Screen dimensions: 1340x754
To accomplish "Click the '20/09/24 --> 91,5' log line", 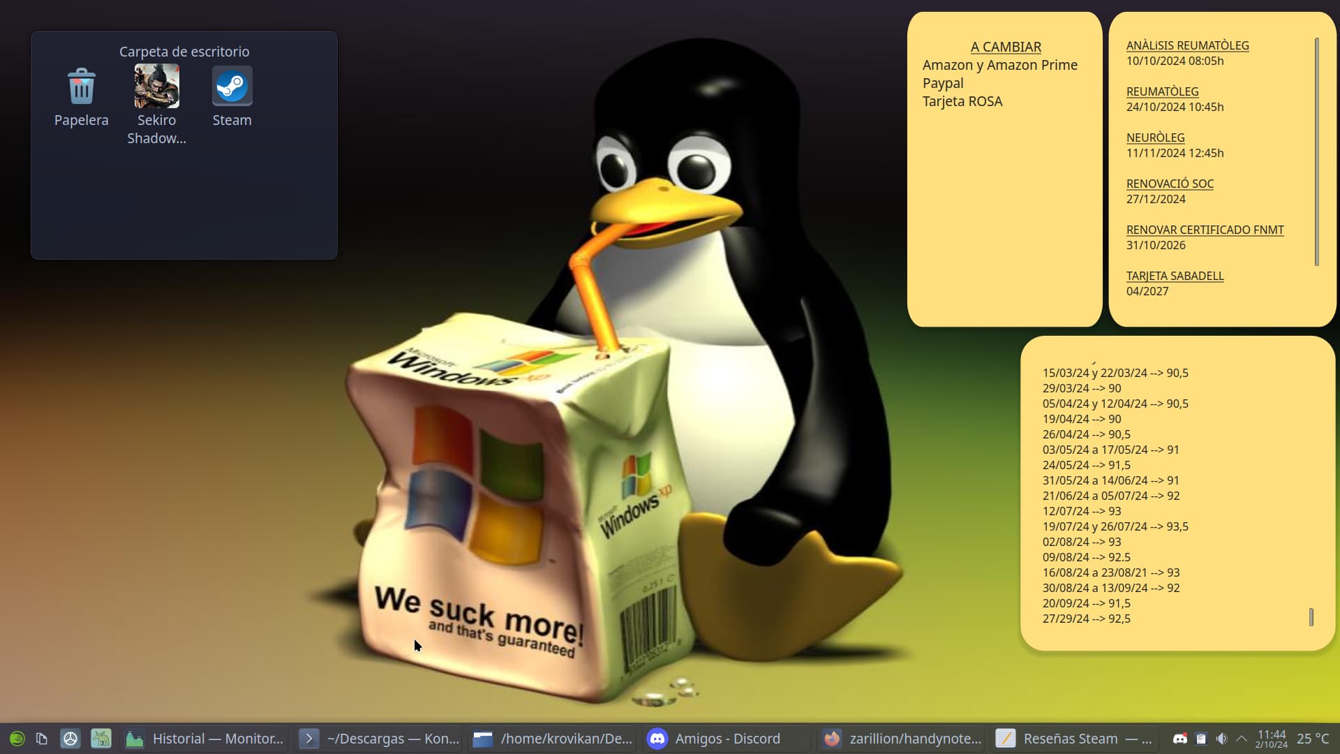I will coord(1087,603).
